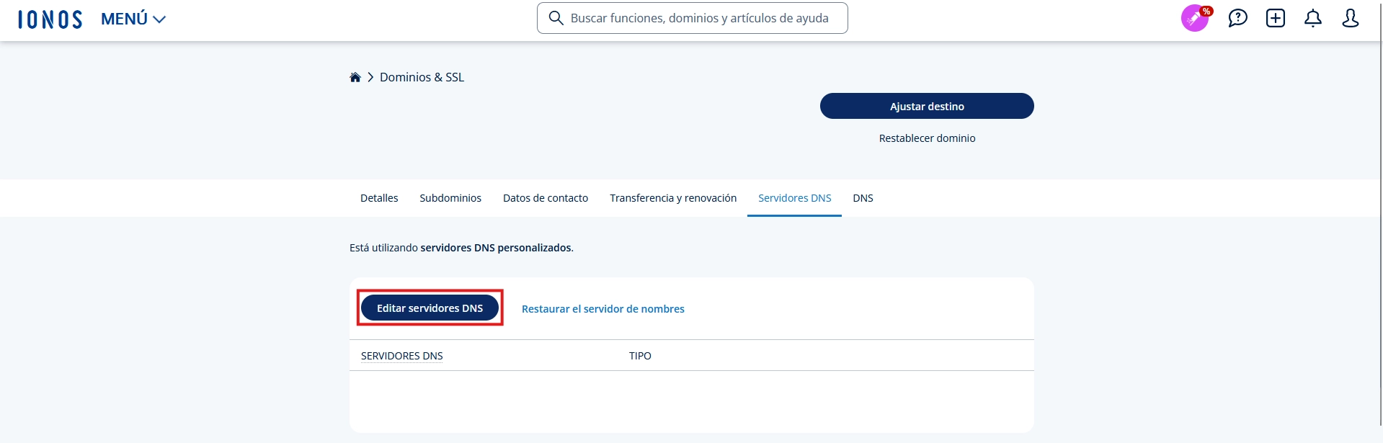Click Editar servidores DNS button
The image size is (1383, 443).
pyautogui.click(x=430, y=308)
